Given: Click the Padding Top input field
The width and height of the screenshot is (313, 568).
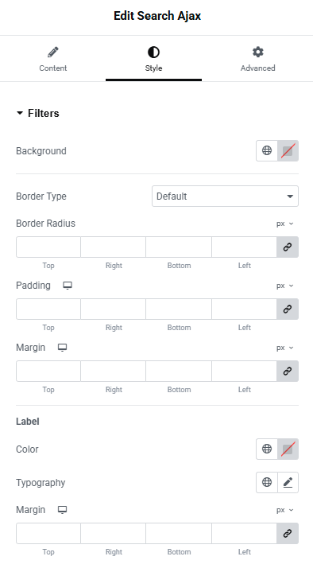Looking at the screenshot, I should point(48,309).
